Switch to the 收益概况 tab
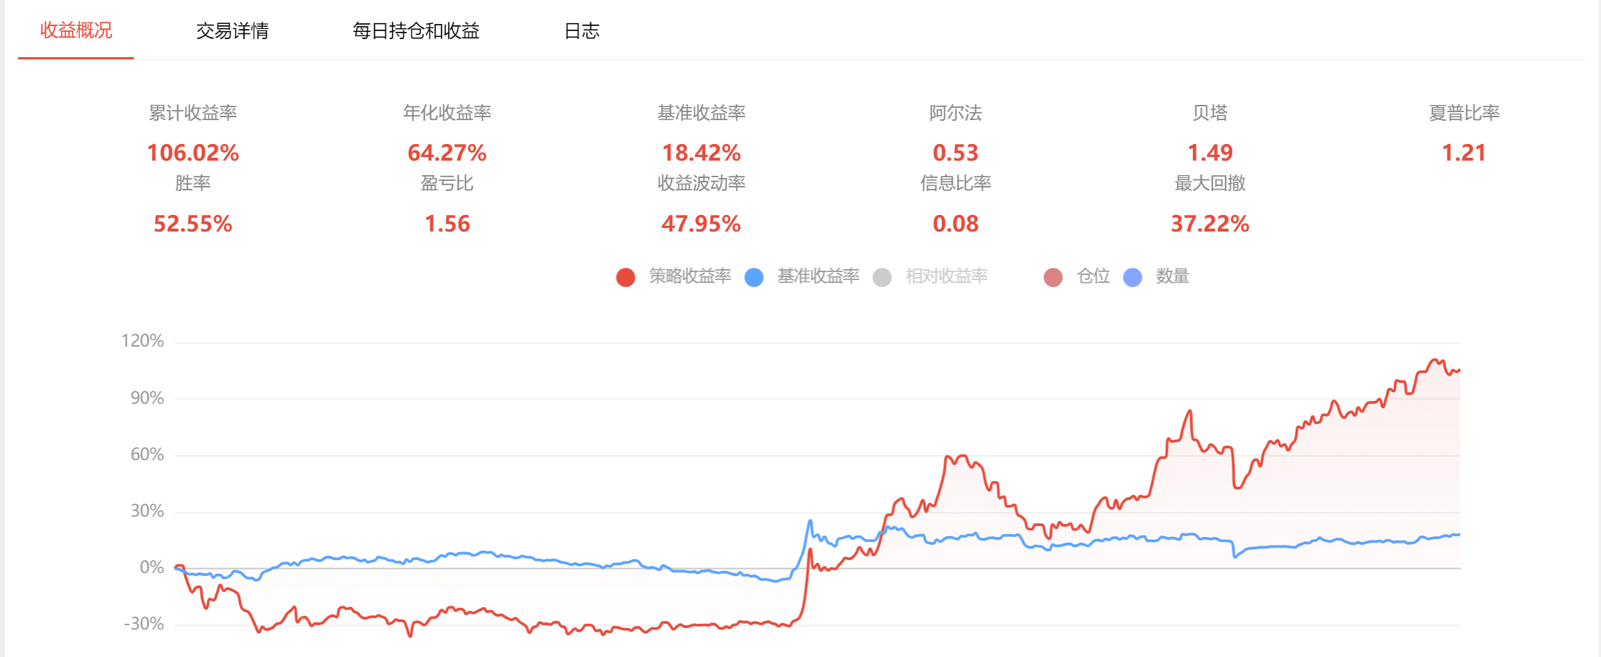 (76, 30)
